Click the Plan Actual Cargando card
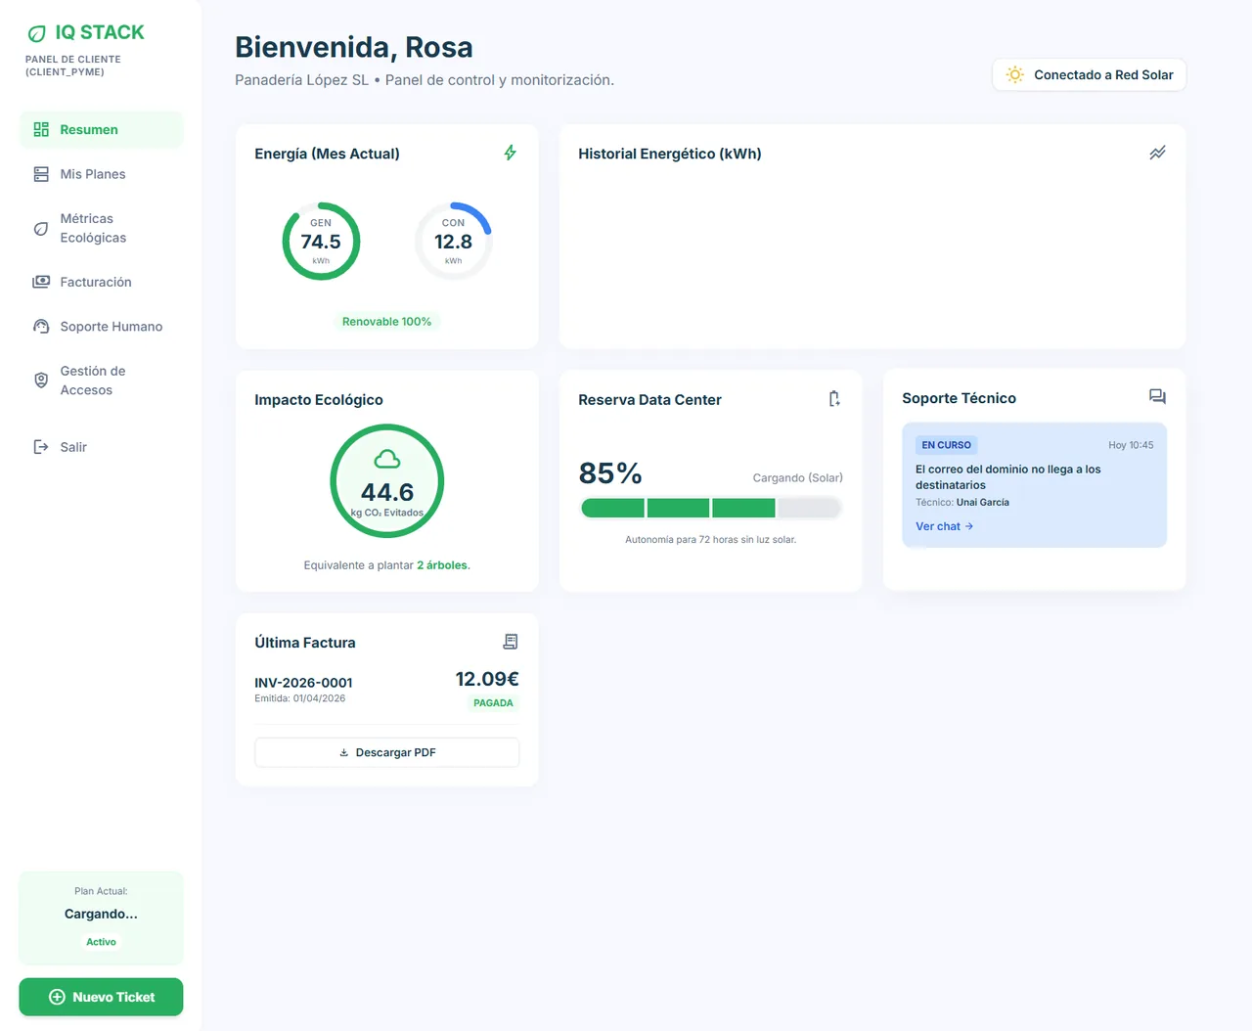 coord(101,918)
